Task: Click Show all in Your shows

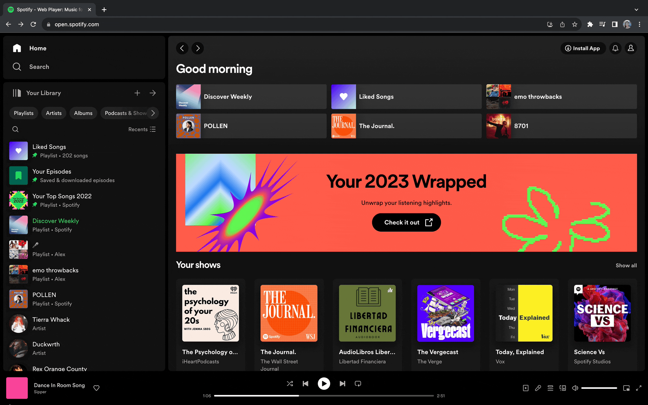Action: 626,265
